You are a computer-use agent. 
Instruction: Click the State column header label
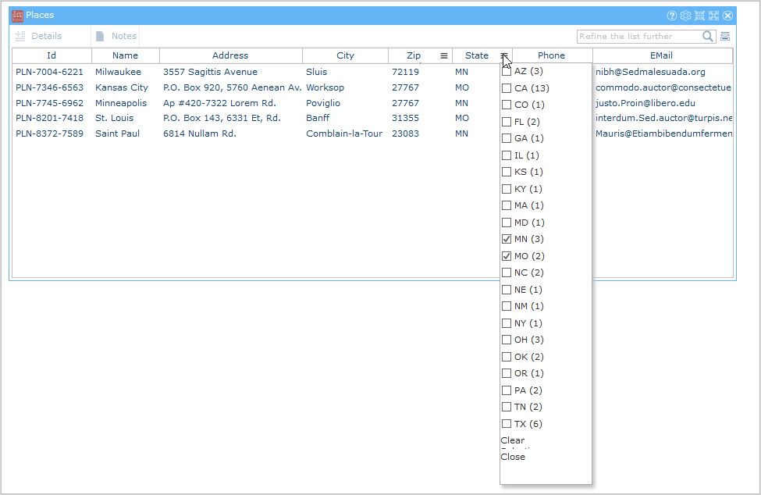tap(477, 55)
